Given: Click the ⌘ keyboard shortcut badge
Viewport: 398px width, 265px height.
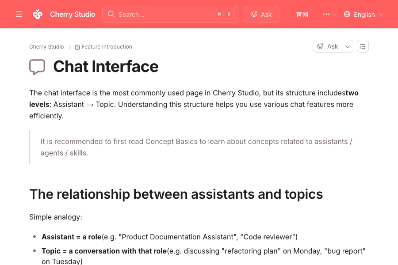Looking at the screenshot, I should pyautogui.click(x=219, y=14).
